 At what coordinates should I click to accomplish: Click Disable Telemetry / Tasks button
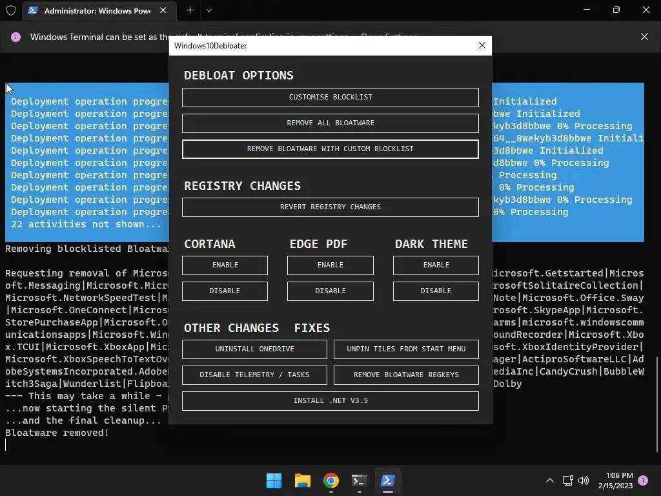[x=254, y=375]
